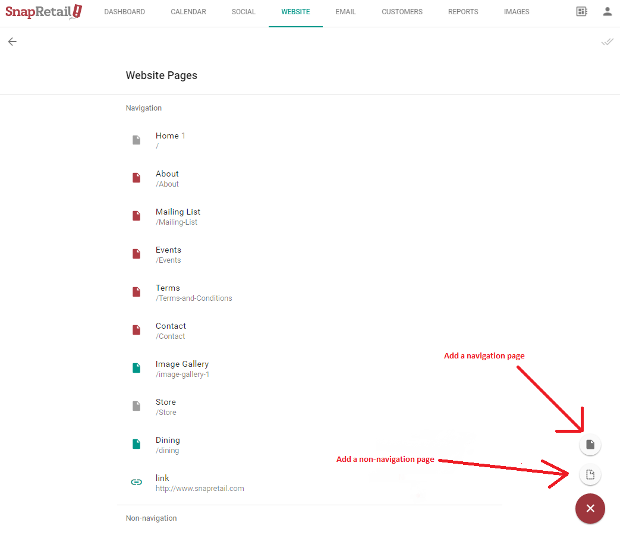Open the user account profile icon
The image size is (620, 535).
click(608, 11)
